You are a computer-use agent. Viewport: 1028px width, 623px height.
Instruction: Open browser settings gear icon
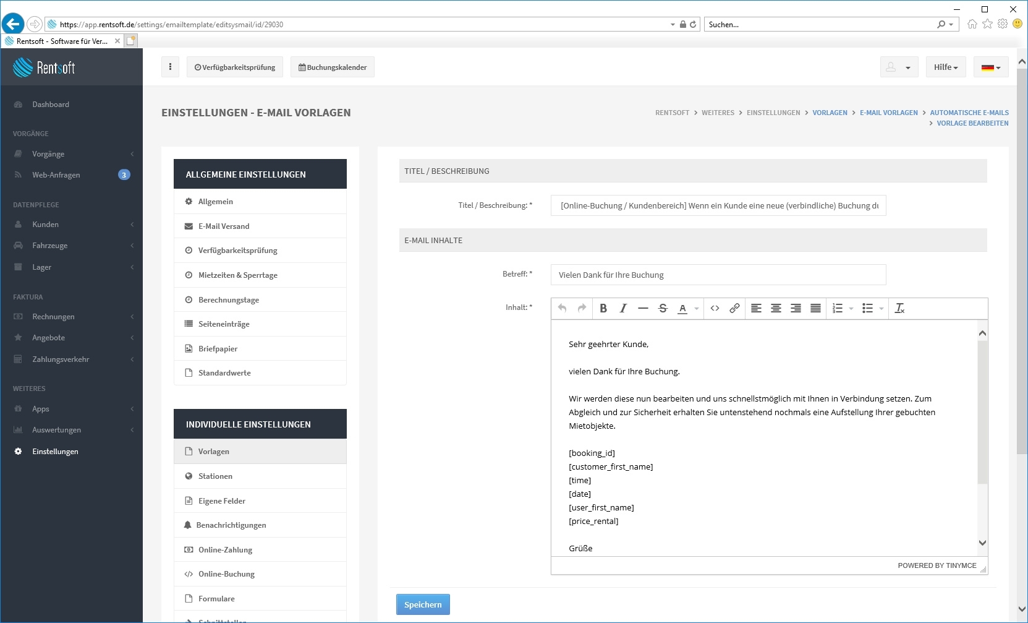click(x=1002, y=24)
